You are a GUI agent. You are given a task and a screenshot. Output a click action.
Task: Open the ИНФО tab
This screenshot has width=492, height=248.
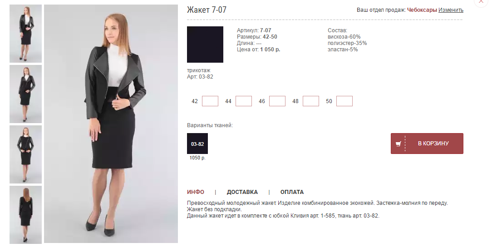[x=196, y=192]
